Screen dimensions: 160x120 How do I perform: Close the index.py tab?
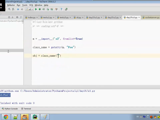pyautogui.click(x=37, y=18)
